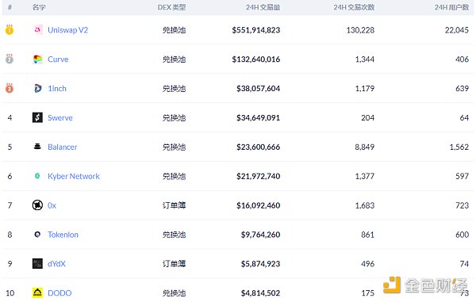Click the 0x logo icon
The width and height of the screenshot is (476, 302).
[37, 205]
